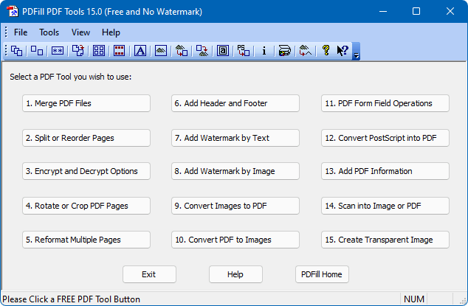468x306 pixels.
Task: Select 14. Scan into Image or PDF
Action: pos(385,206)
